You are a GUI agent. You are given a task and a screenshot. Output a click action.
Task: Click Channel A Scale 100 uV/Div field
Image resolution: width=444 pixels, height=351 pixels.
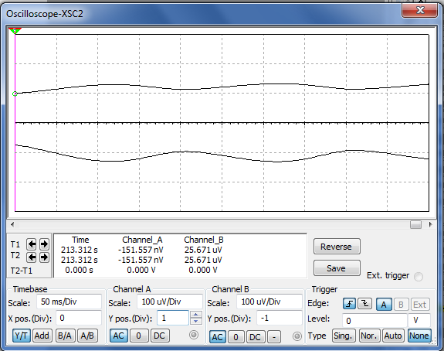click(169, 302)
